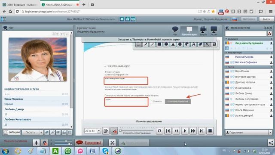Play the presentation
The width and height of the screenshot is (275, 155).
[x=185, y=131]
